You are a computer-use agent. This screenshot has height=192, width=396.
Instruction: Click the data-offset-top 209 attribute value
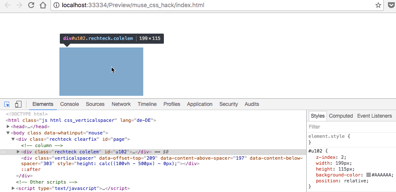151,158
